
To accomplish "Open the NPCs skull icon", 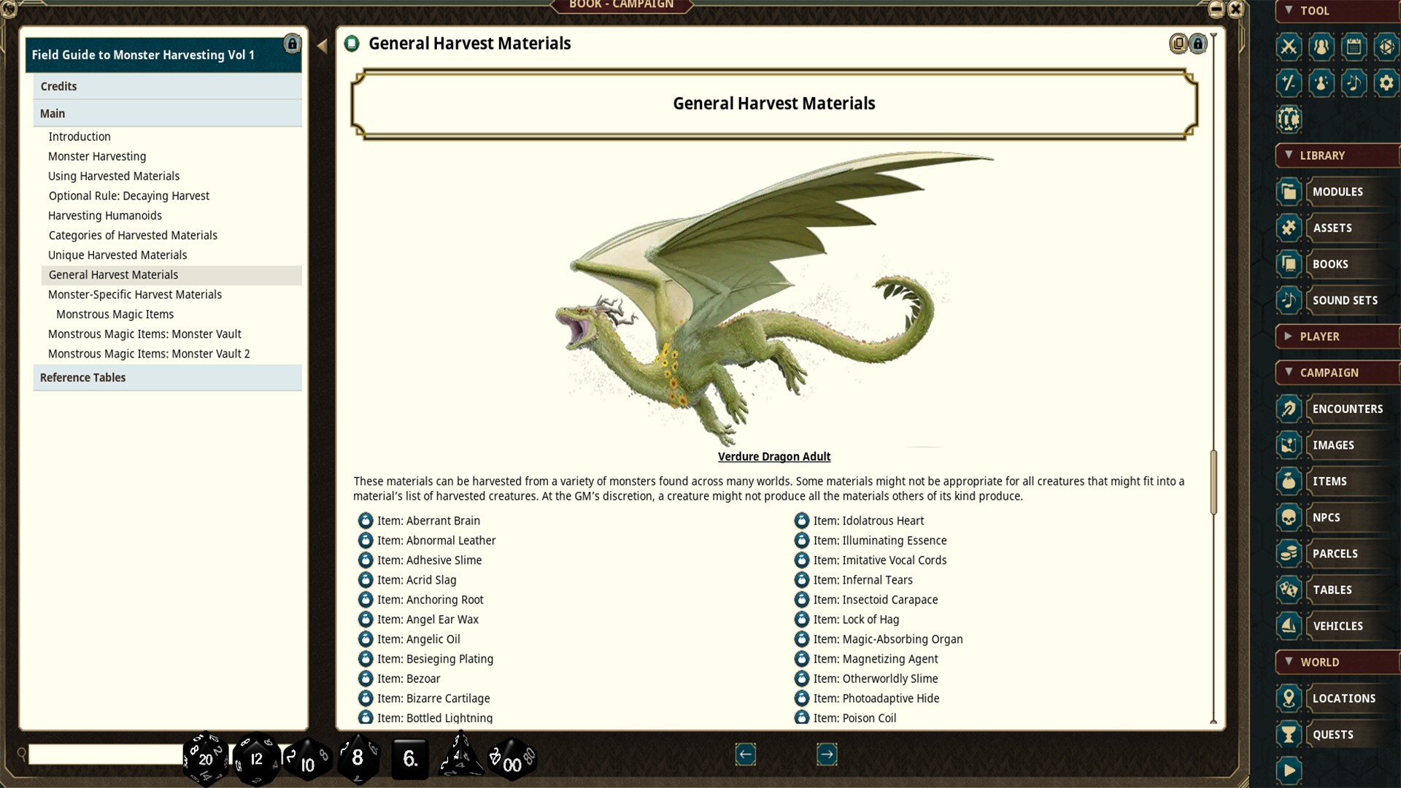I will click(x=1289, y=517).
